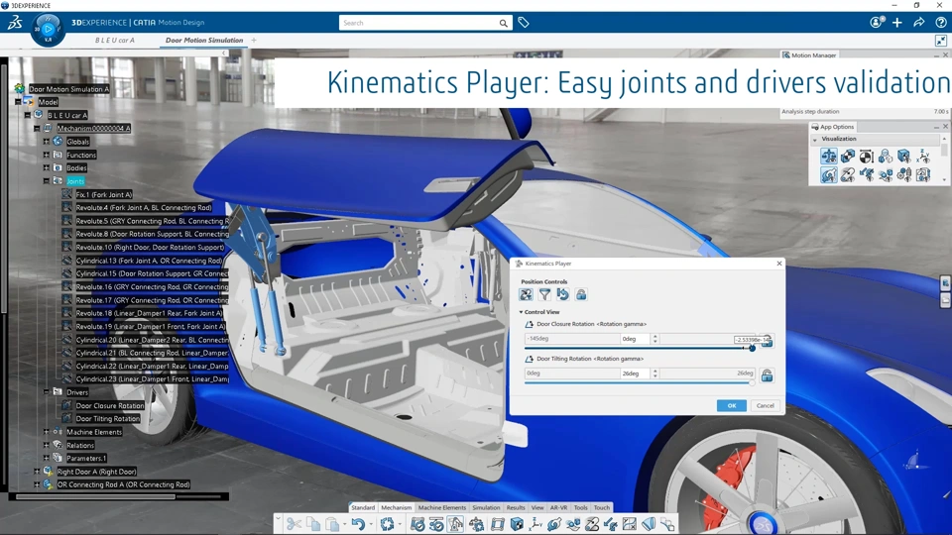Click the Copy icon in bottom toolbar

[313, 524]
